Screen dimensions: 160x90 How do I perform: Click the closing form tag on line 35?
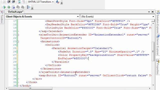click(31, 82)
